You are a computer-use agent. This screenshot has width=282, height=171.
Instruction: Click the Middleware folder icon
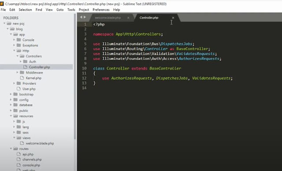(x=22, y=72)
